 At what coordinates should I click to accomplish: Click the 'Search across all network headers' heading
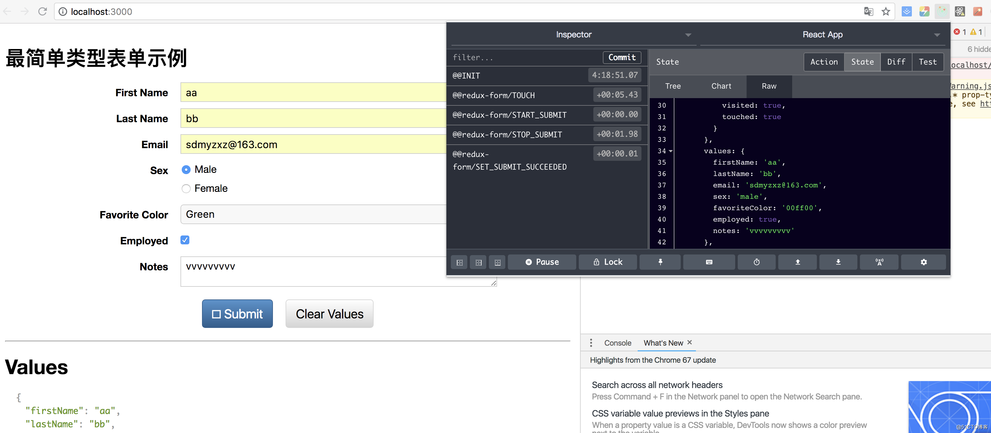point(657,385)
